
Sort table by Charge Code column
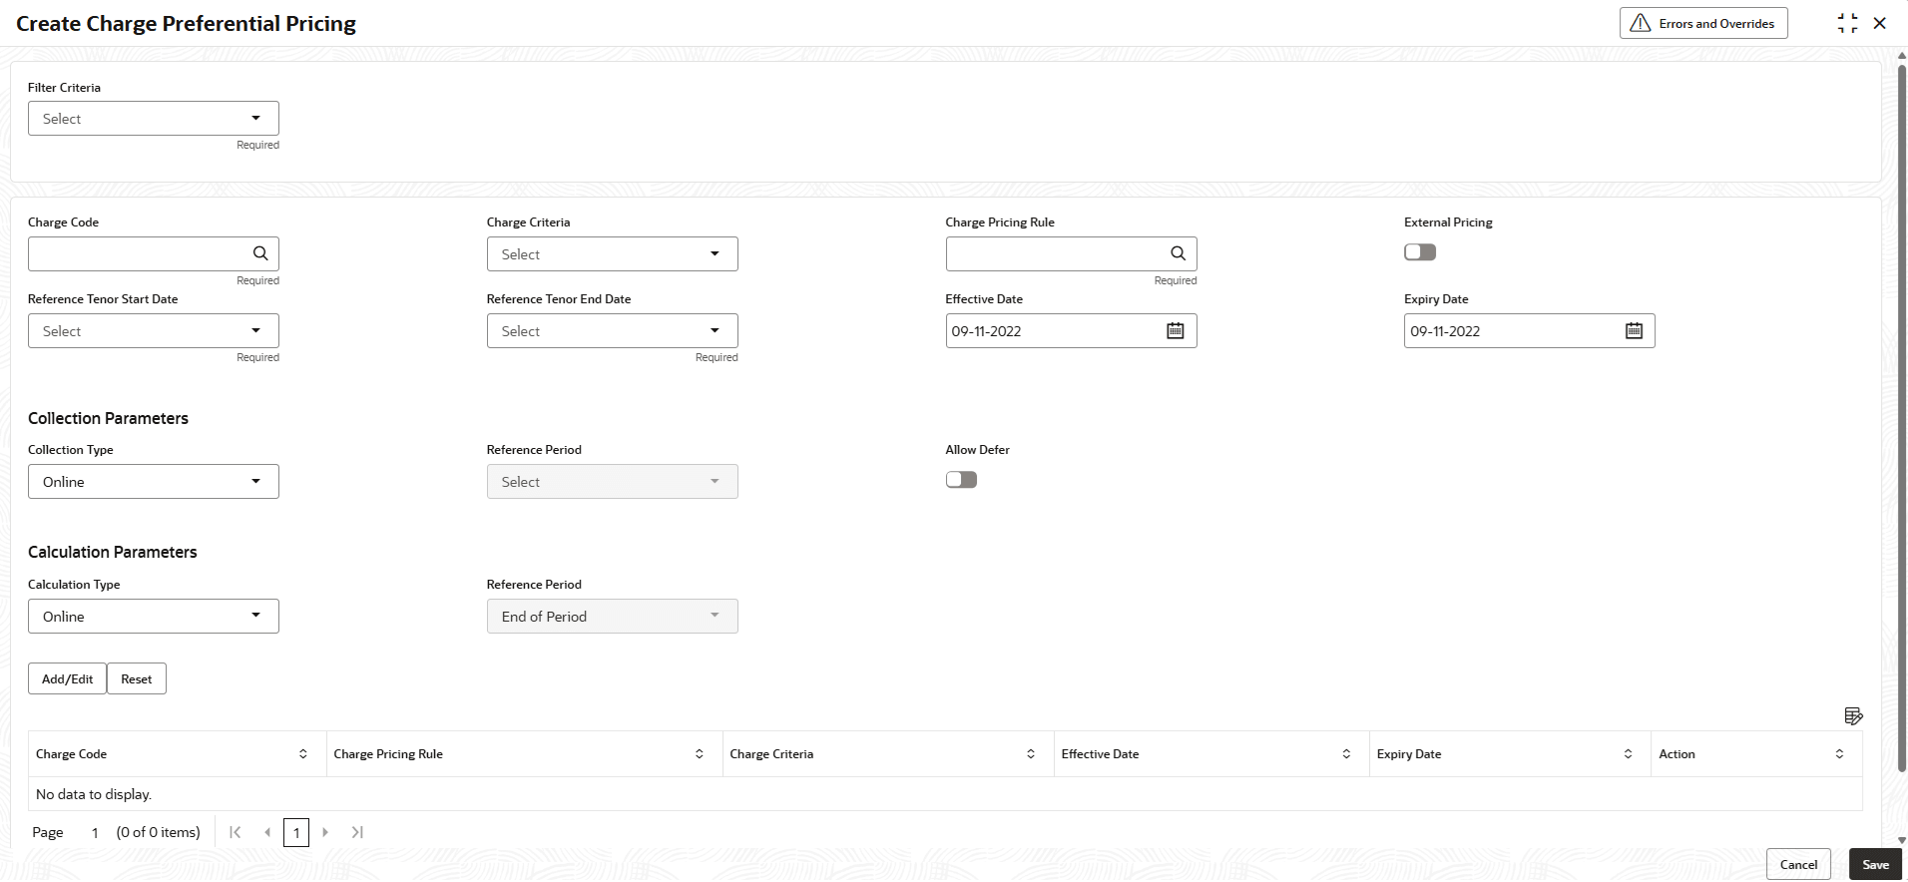(303, 754)
